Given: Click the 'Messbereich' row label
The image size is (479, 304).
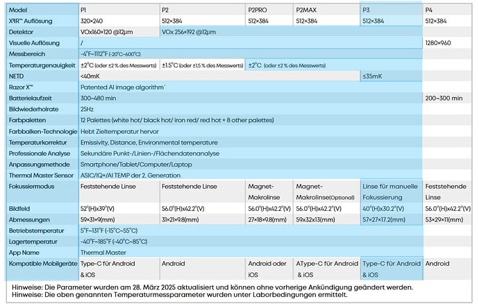Looking at the screenshot, I should pos(27,54).
